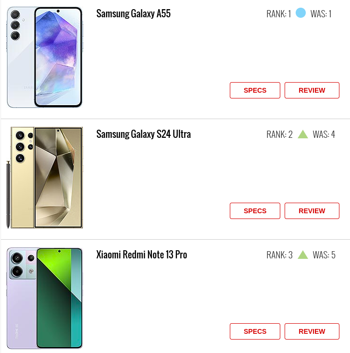
Task: Read the REVIEW of Redmi Note 13 Pro
Action: (x=312, y=331)
